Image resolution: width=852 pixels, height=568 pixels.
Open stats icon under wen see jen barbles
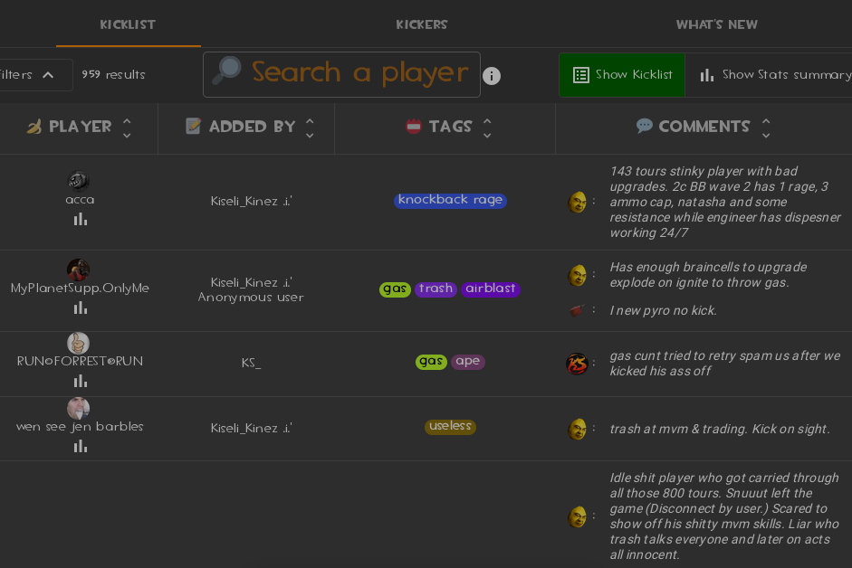81,447
